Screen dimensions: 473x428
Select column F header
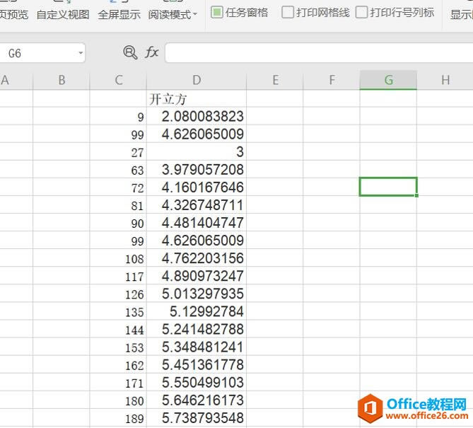[332, 80]
